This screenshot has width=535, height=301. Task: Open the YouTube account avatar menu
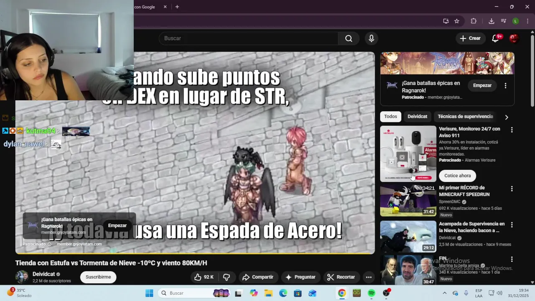(x=514, y=38)
